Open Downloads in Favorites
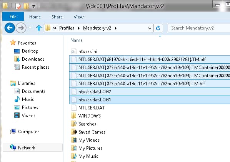 [33, 59]
